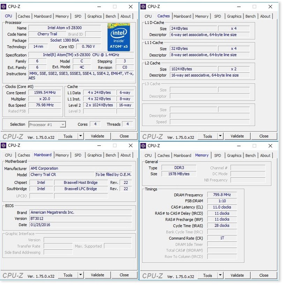285x285 pixels.
Task: Switch to the Bench tab in Mainboard window
Action: [111, 155]
